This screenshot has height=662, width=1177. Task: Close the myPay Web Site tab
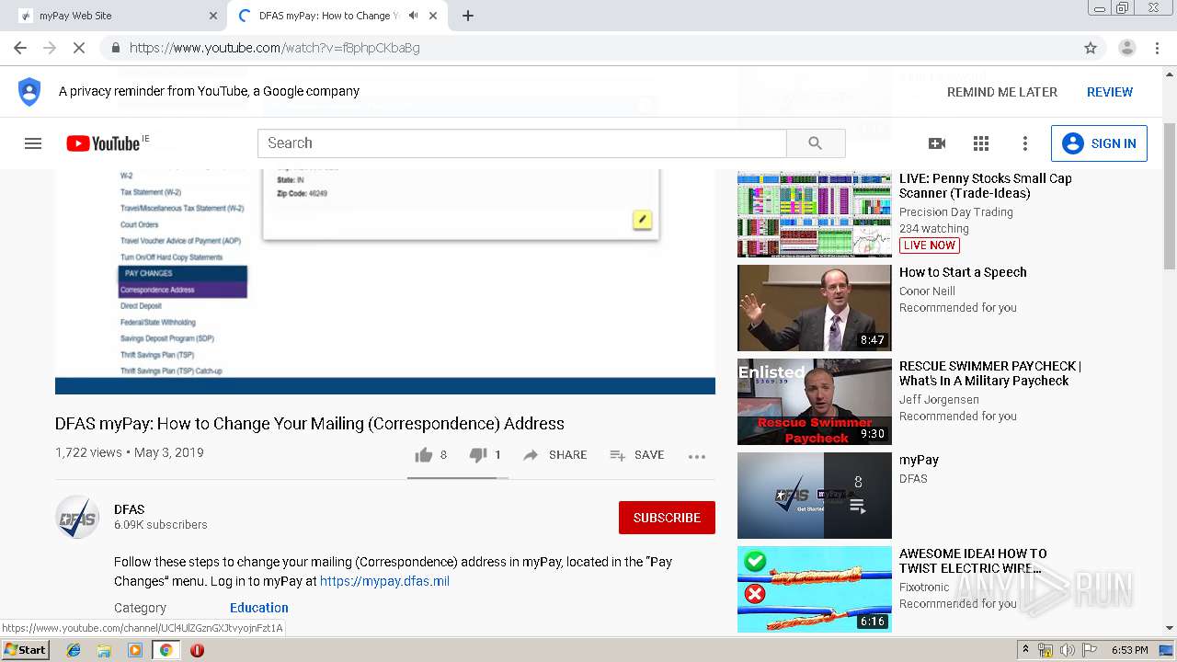[213, 16]
